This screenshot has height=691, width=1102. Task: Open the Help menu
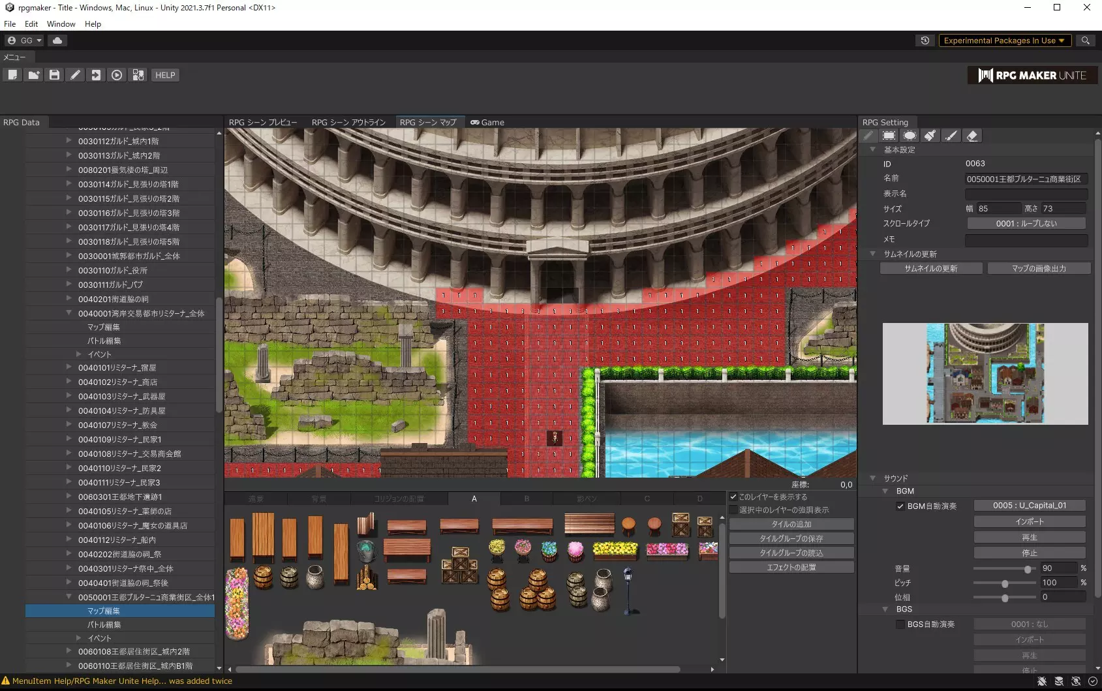93,24
